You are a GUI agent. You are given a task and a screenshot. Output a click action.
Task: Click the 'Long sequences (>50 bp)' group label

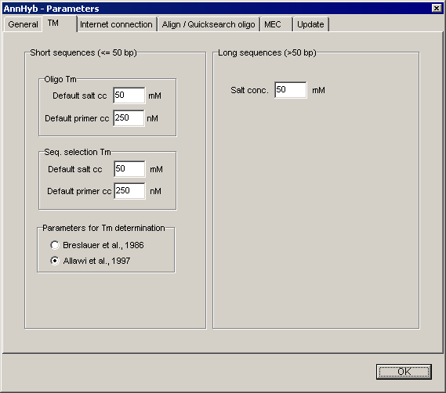[267, 52]
